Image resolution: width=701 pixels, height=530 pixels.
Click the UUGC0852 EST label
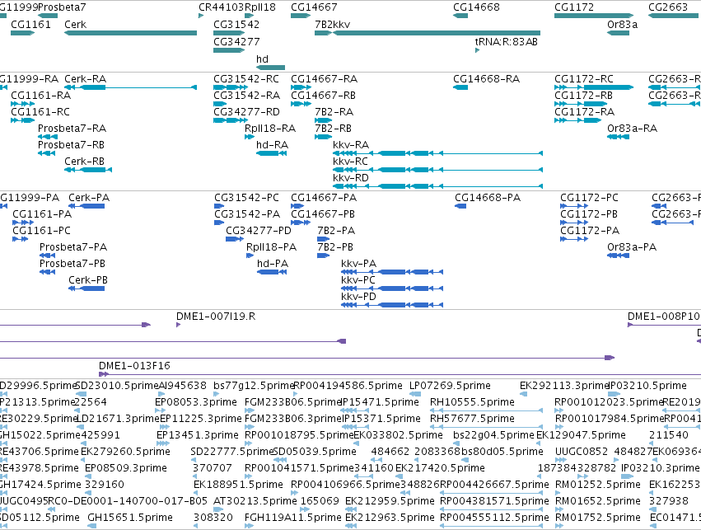582,452
